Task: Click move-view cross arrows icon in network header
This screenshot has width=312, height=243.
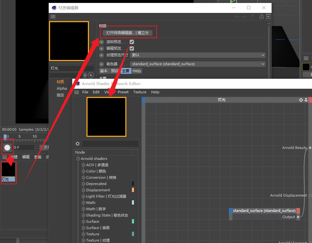Action: click(301, 100)
